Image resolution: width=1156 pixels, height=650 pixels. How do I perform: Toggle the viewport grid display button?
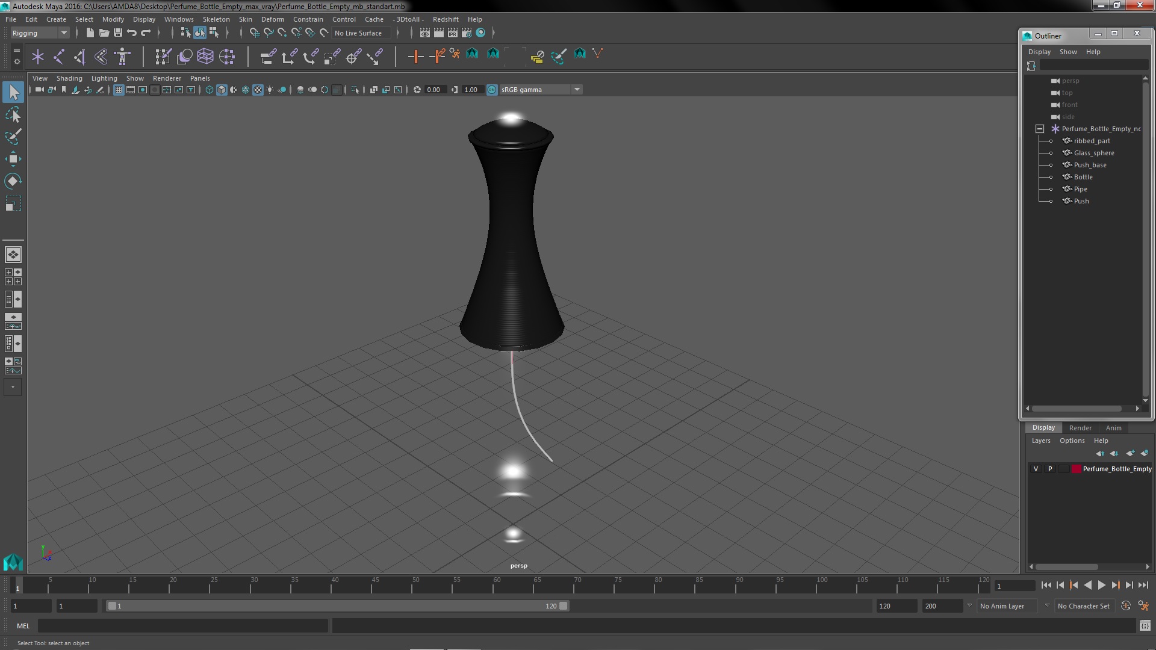119,90
